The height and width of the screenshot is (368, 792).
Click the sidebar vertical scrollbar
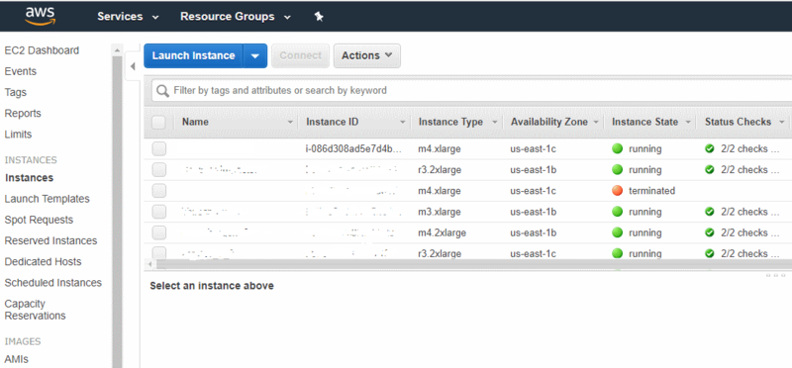coord(117,212)
